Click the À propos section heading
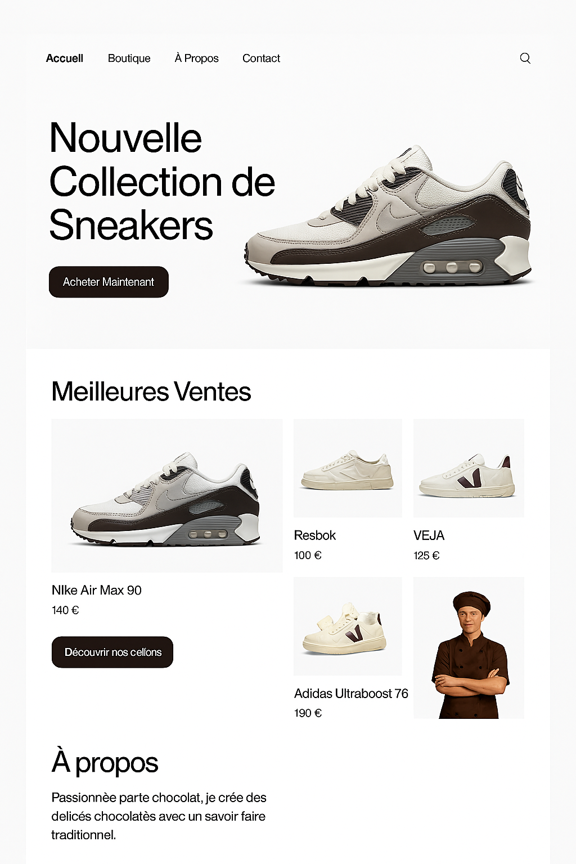The height and width of the screenshot is (864, 576). (x=105, y=762)
